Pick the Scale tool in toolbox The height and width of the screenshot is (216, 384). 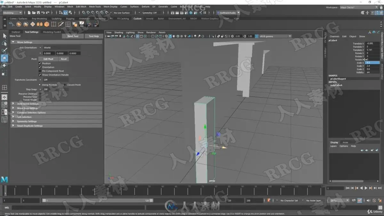click(x=4, y=73)
